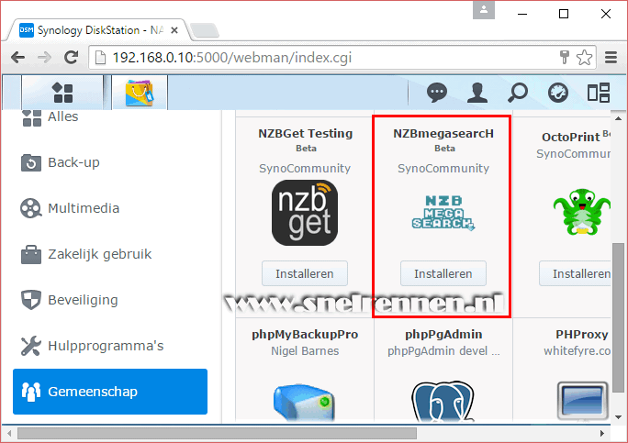This screenshot has height=443, width=628.
Task: Click the PHProxy monitor icon
Action: click(583, 401)
